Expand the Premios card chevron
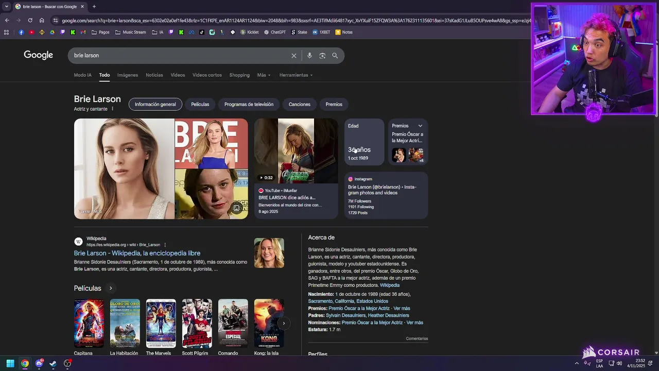This screenshot has height=371, width=659. (x=420, y=126)
